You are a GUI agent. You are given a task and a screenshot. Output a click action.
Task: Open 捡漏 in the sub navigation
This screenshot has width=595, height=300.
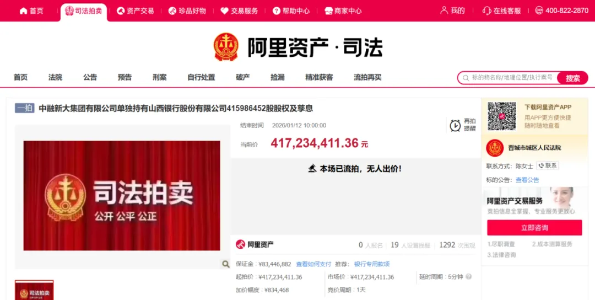click(x=278, y=77)
